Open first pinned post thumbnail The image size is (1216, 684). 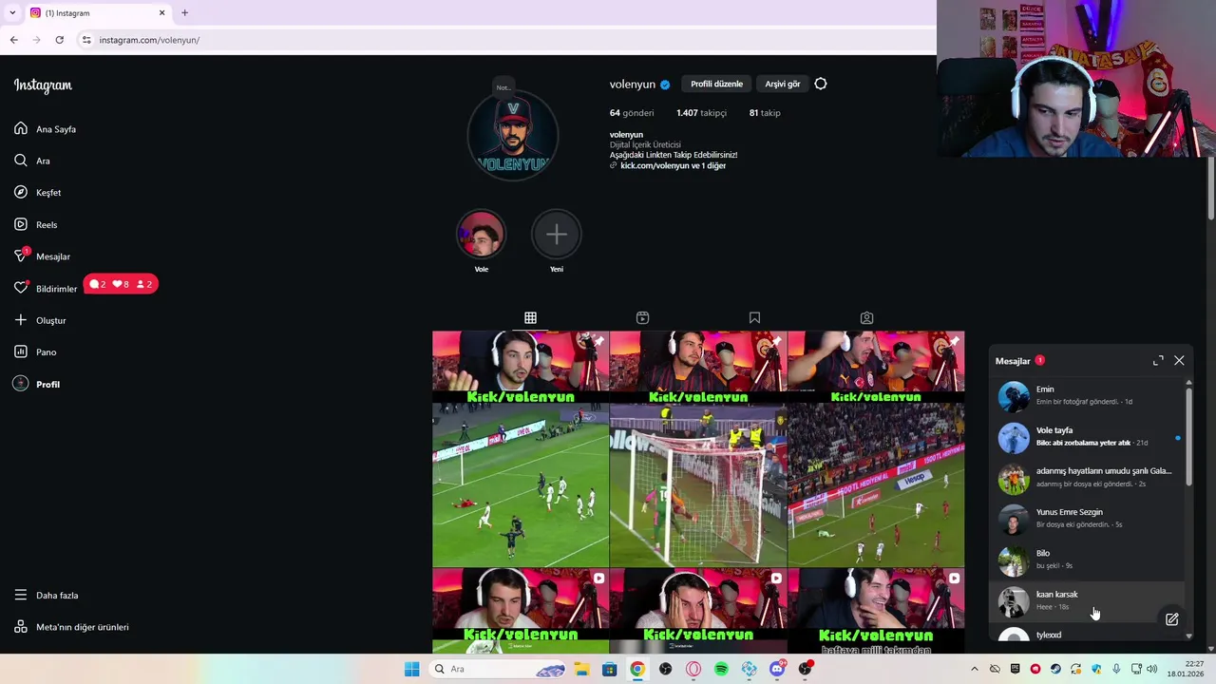(x=521, y=448)
